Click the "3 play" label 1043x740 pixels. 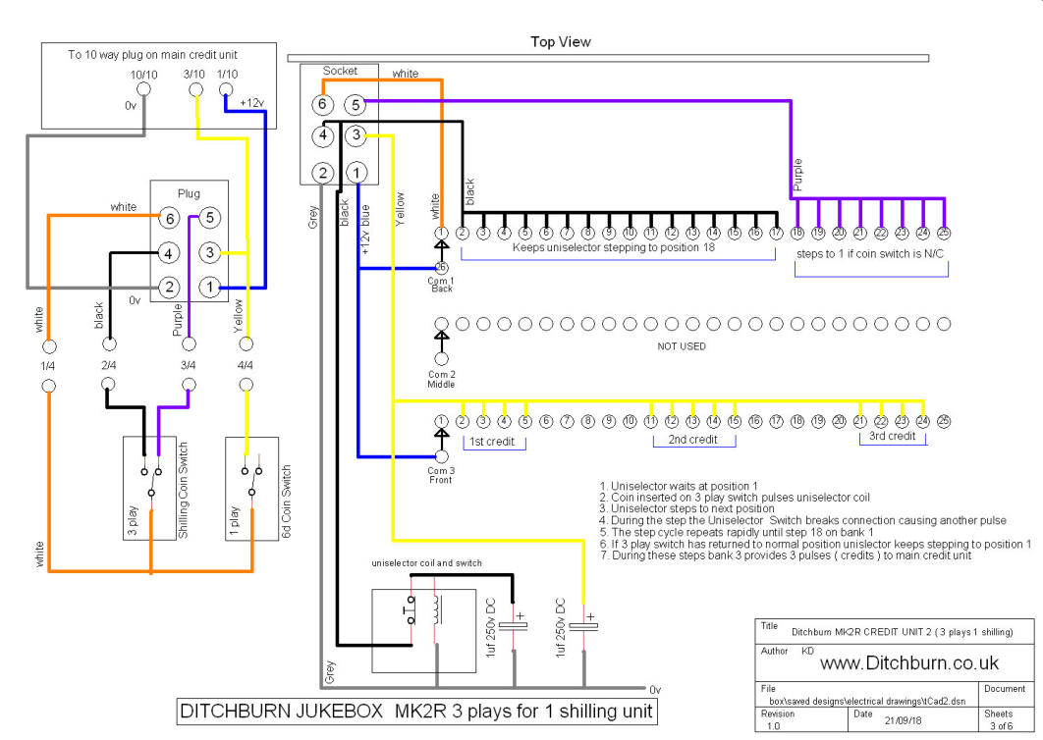point(133,520)
